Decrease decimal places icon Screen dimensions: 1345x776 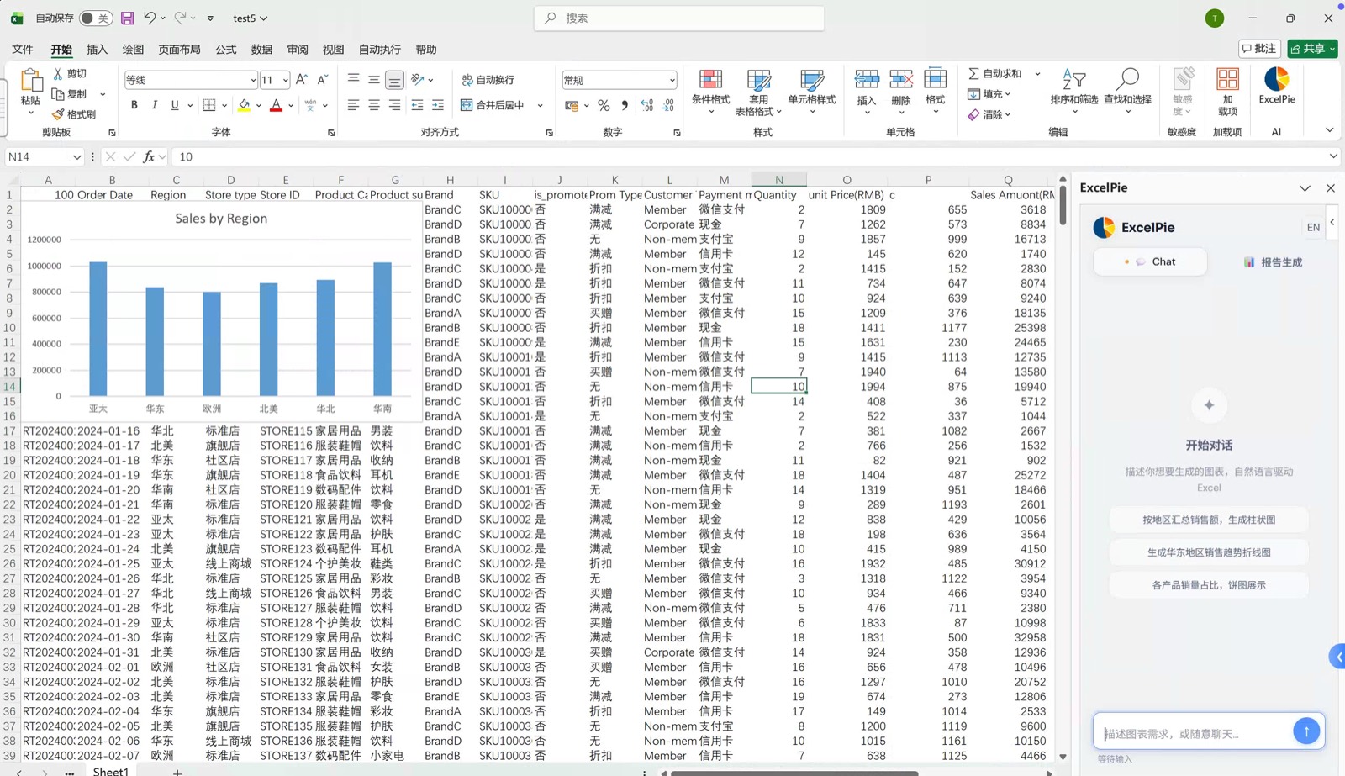point(667,105)
